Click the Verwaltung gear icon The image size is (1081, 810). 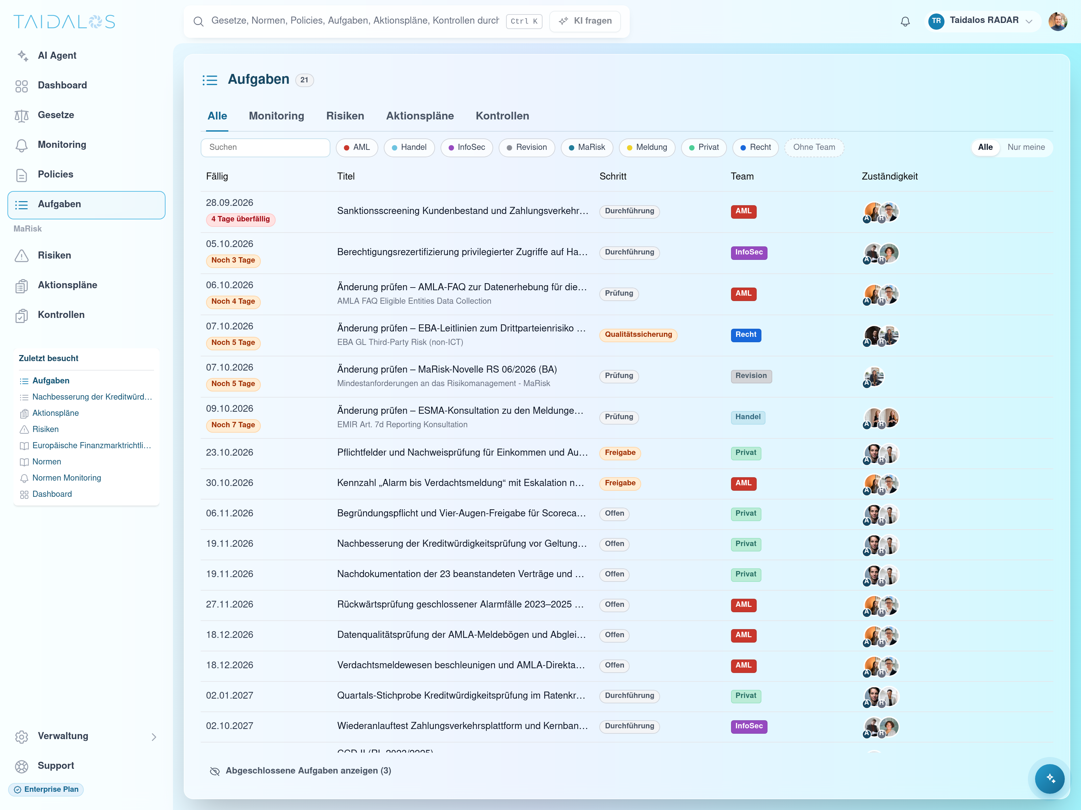[22, 736]
